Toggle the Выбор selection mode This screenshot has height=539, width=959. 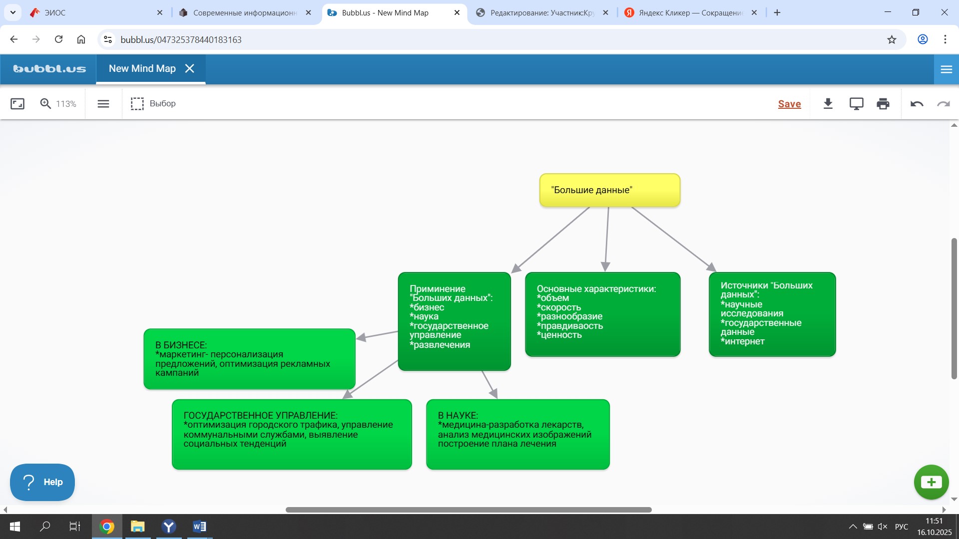coord(153,104)
